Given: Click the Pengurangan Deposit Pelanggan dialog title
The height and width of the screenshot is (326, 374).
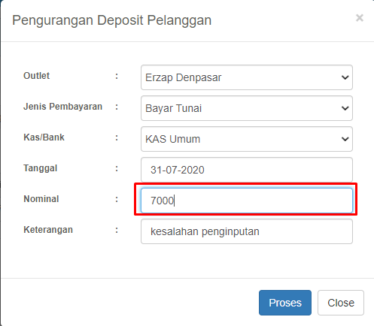Looking at the screenshot, I should tap(112, 20).
